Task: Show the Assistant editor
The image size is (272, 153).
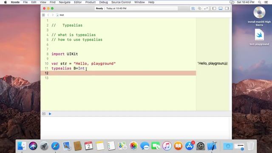Action: click(199, 8)
